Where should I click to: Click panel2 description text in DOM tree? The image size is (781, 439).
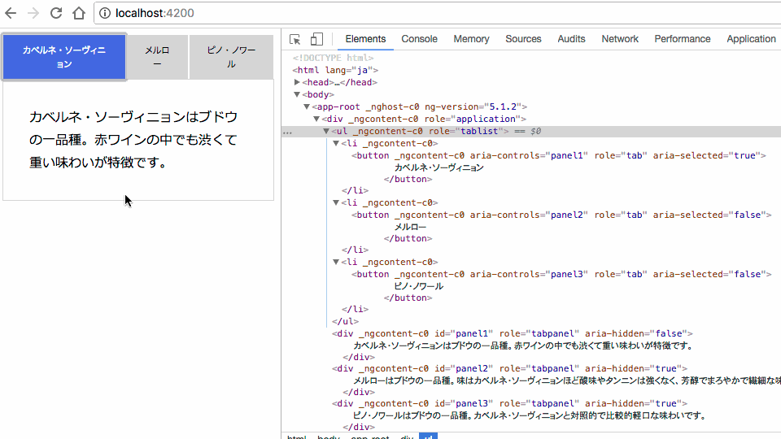click(x=567, y=380)
